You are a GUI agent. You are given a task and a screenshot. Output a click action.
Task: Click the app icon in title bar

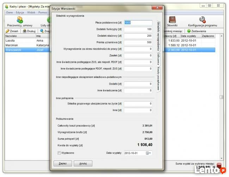tap(7, 7)
